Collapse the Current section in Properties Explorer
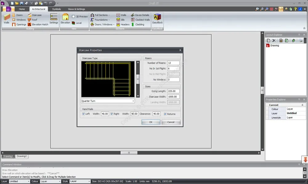The height and width of the screenshot is (184, 308). click(x=302, y=105)
